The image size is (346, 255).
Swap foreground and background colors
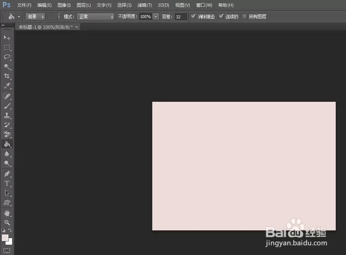[10, 230]
